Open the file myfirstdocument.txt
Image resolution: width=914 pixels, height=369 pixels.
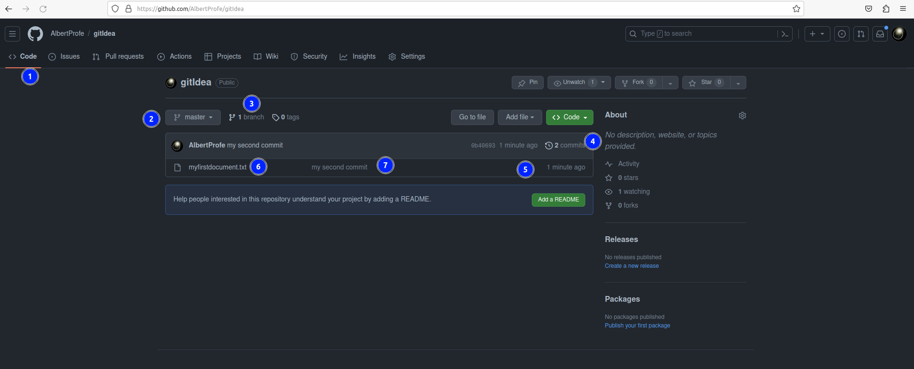(x=217, y=167)
